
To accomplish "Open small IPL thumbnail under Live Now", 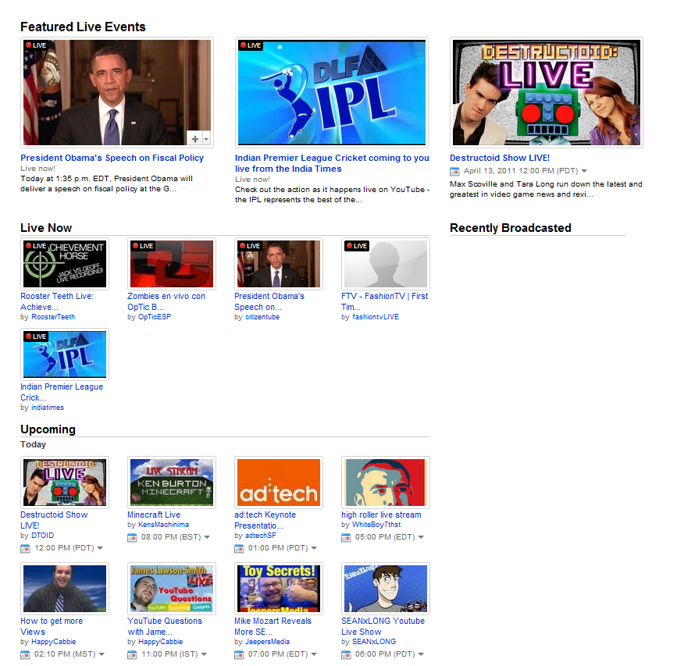I will click(x=65, y=354).
